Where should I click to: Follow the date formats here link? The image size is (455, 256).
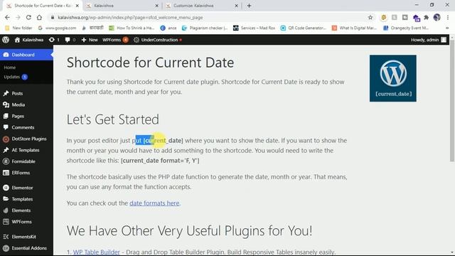[154, 203]
